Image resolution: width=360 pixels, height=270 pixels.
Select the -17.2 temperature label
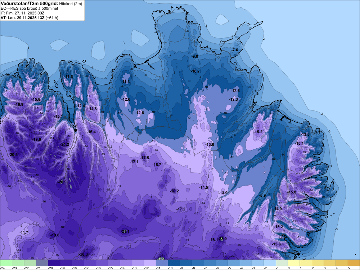181,209
